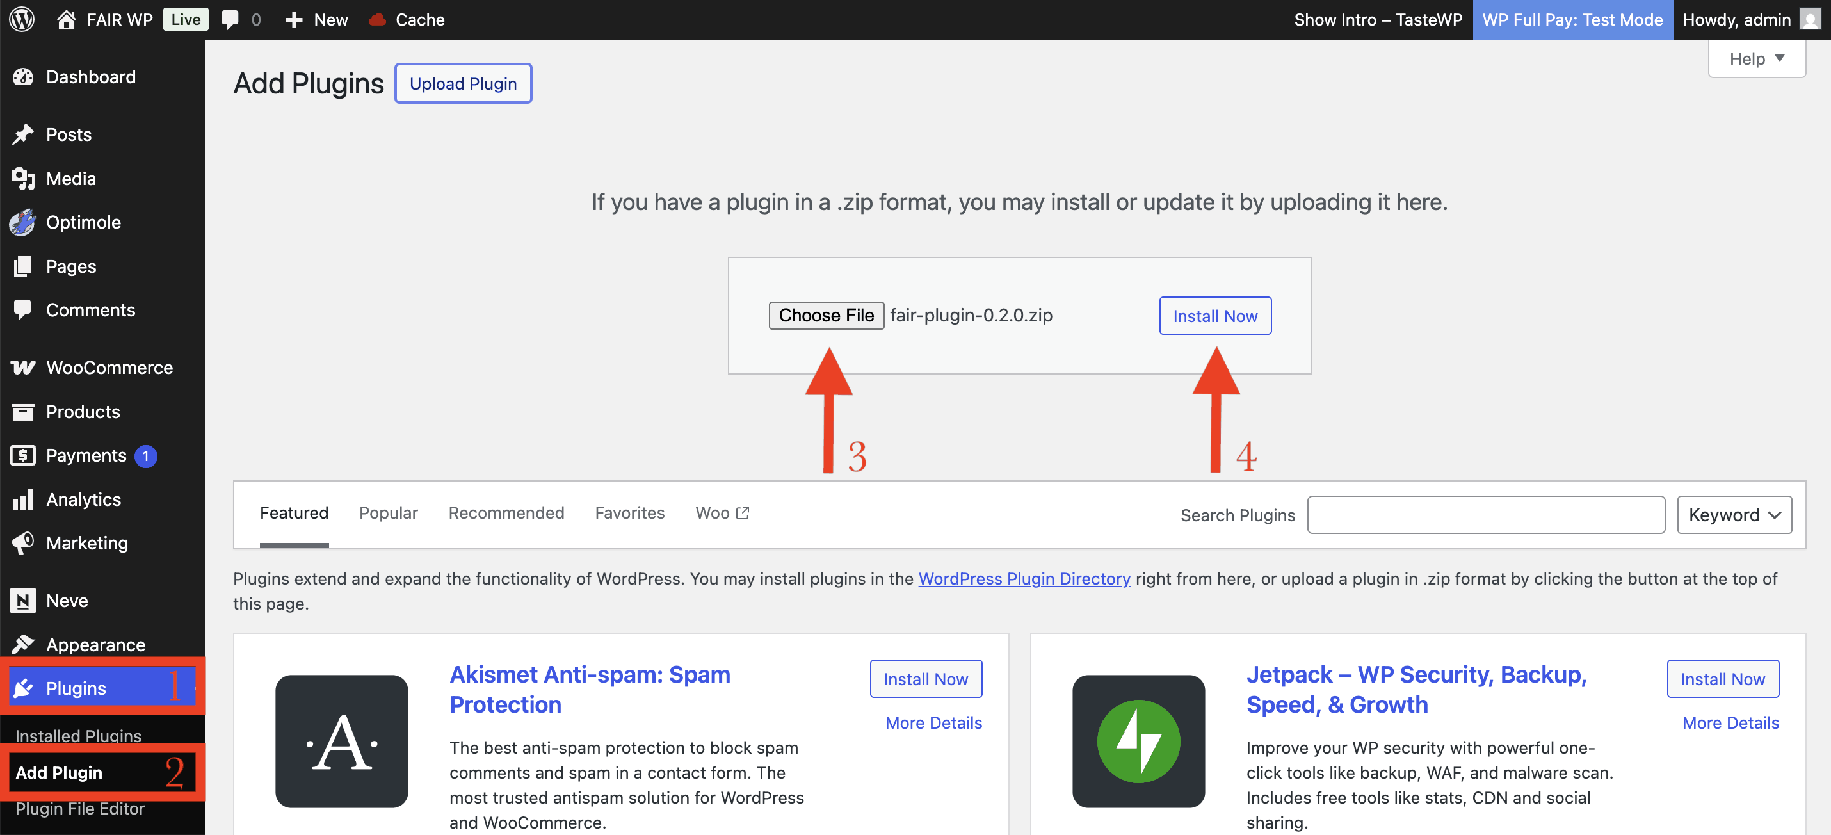Viewport: 1831px width, 835px height.
Task: Click inside the Search Plugins field
Action: click(x=1485, y=514)
